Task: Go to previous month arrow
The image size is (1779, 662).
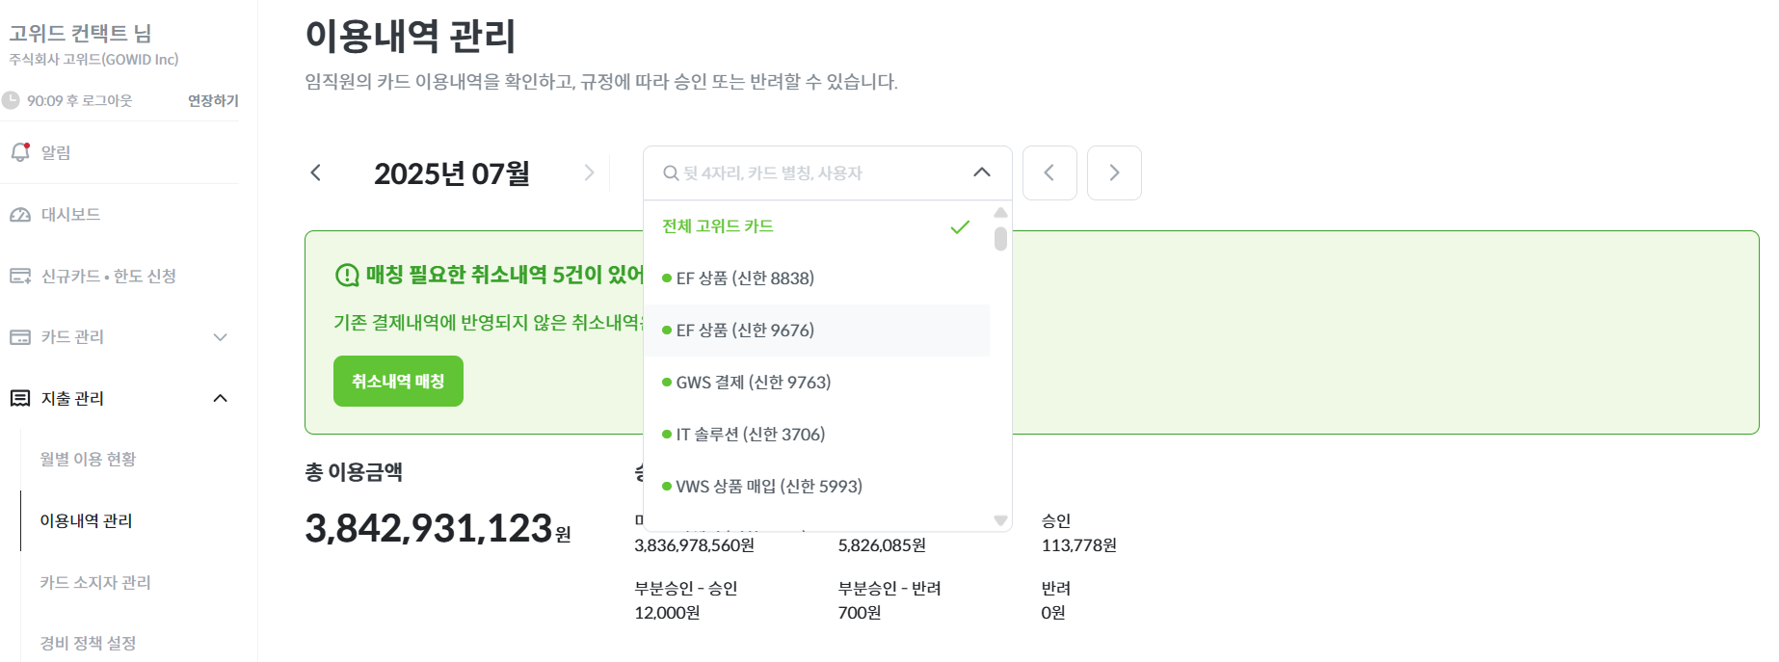Action: (x=315, y=172)
